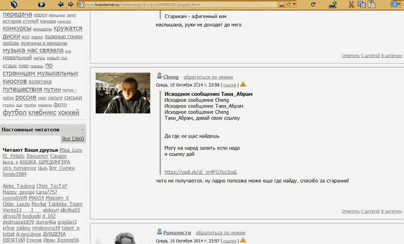This screenshot has width=404, height=244.
Task: Open reader Ptisa_Lucy profile
Action: click(71, 150)
